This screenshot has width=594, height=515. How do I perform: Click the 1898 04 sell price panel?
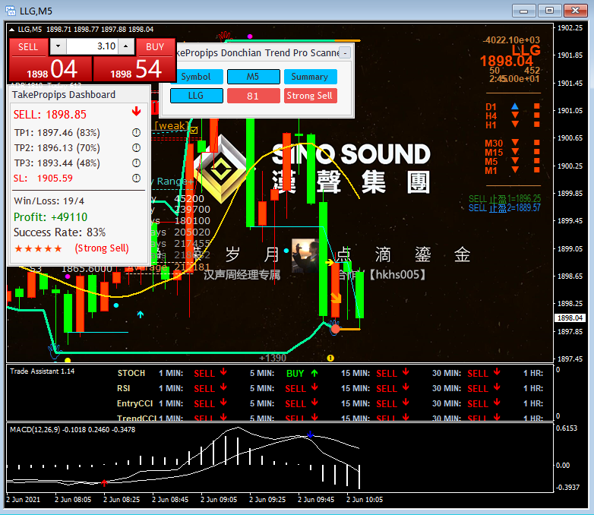click(51, 68)
